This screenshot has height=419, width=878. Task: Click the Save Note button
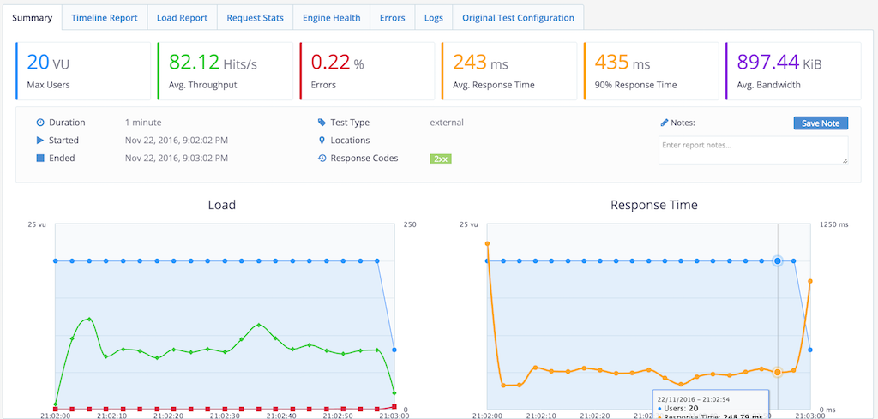point(821,123)
